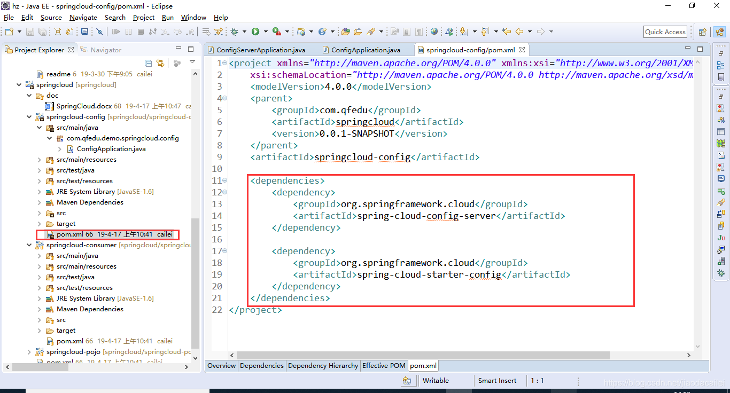This screenshot has height=393, width=730.
Task: Open the Project Explorer view menu triangle
Action: pos(192,63)
